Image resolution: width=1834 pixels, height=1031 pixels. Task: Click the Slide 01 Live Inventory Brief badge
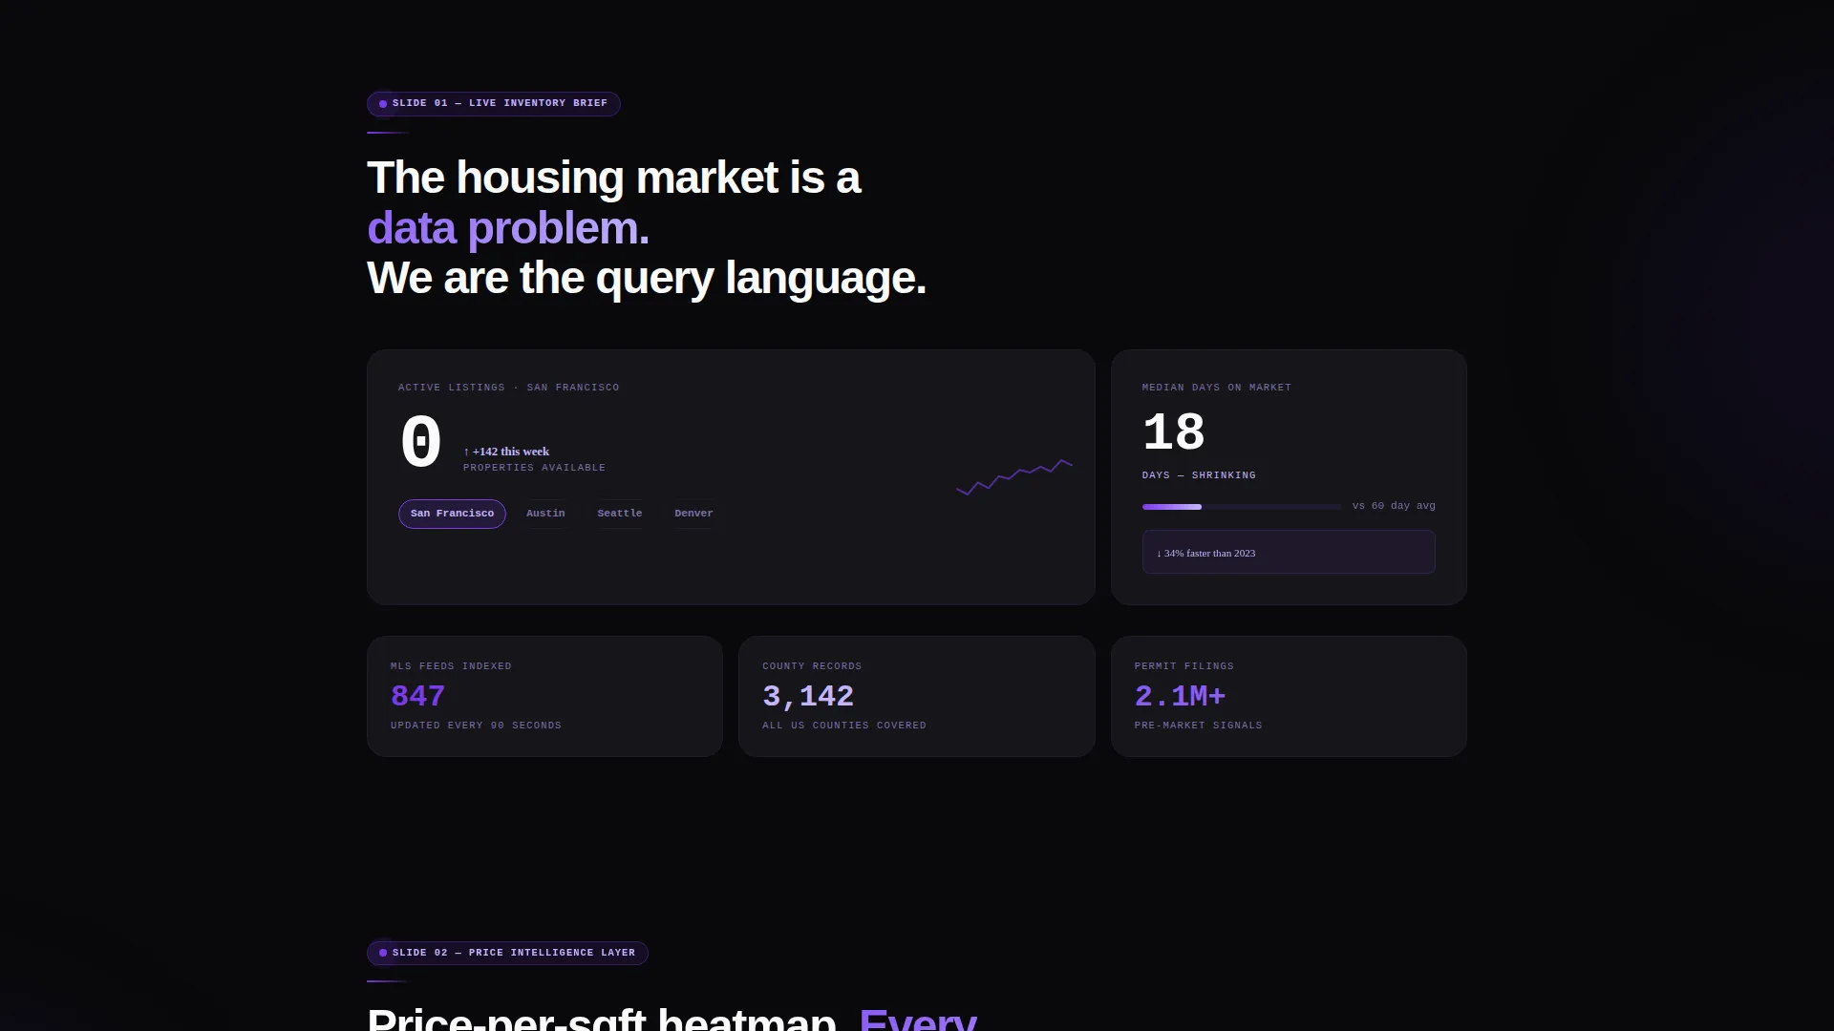point(494,104)
